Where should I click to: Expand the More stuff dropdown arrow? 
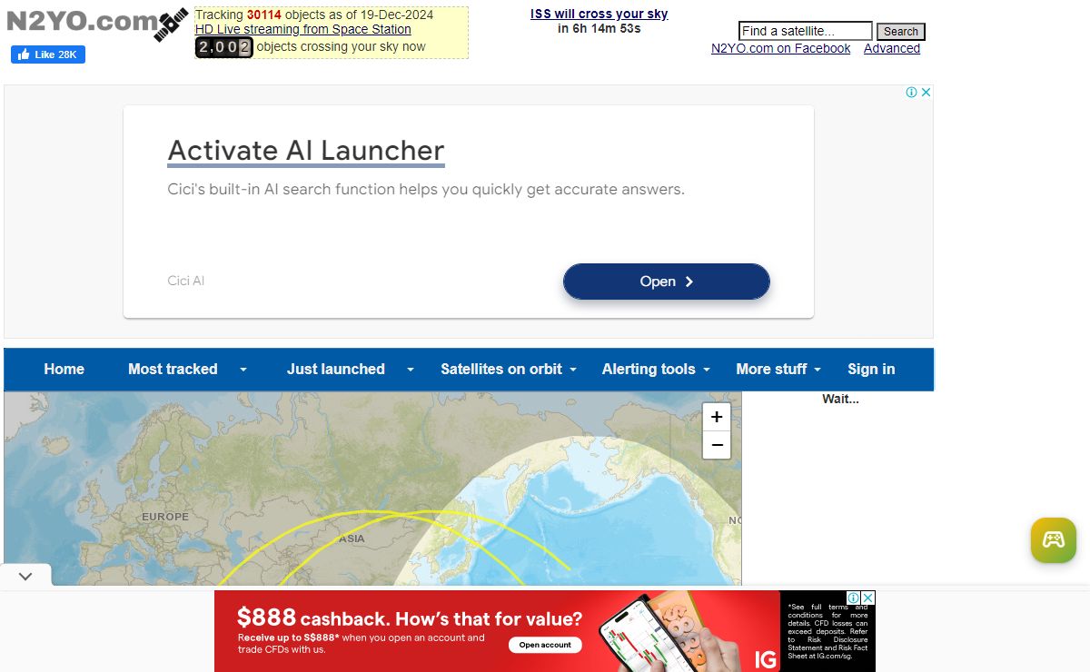pos(817,370)
